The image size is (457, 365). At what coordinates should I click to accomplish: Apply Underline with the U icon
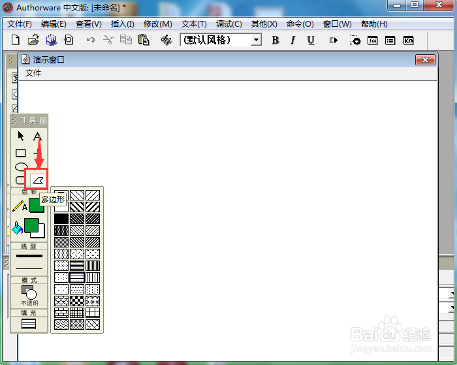click(311, 40)
